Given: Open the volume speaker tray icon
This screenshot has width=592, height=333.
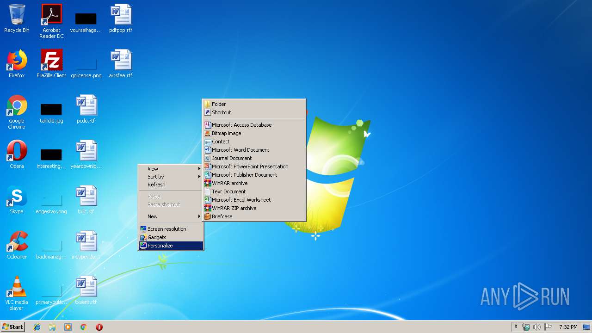Looking at the screenshot, I should [x=537, y=327].
